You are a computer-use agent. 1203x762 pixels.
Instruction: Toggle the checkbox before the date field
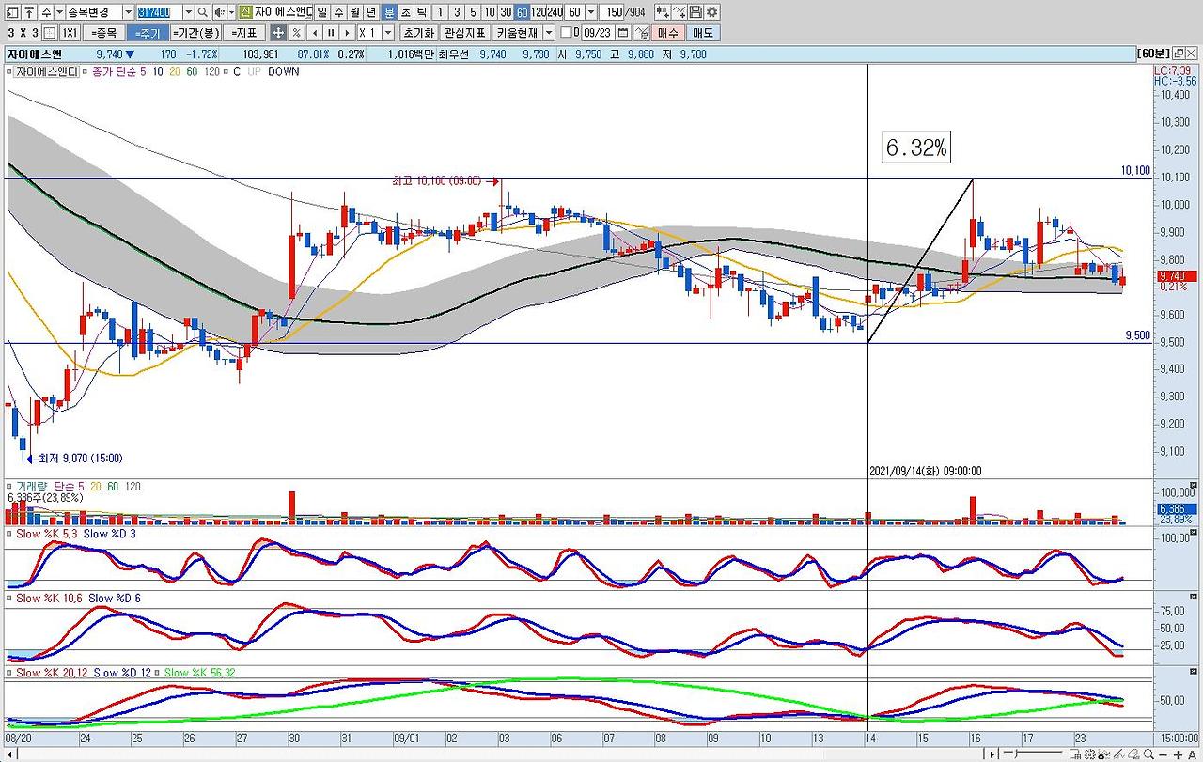[565, 33]
